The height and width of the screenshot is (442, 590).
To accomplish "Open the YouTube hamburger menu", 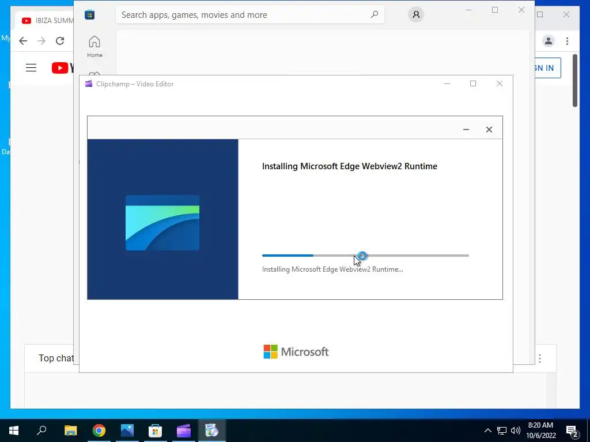I will (31, 68).
